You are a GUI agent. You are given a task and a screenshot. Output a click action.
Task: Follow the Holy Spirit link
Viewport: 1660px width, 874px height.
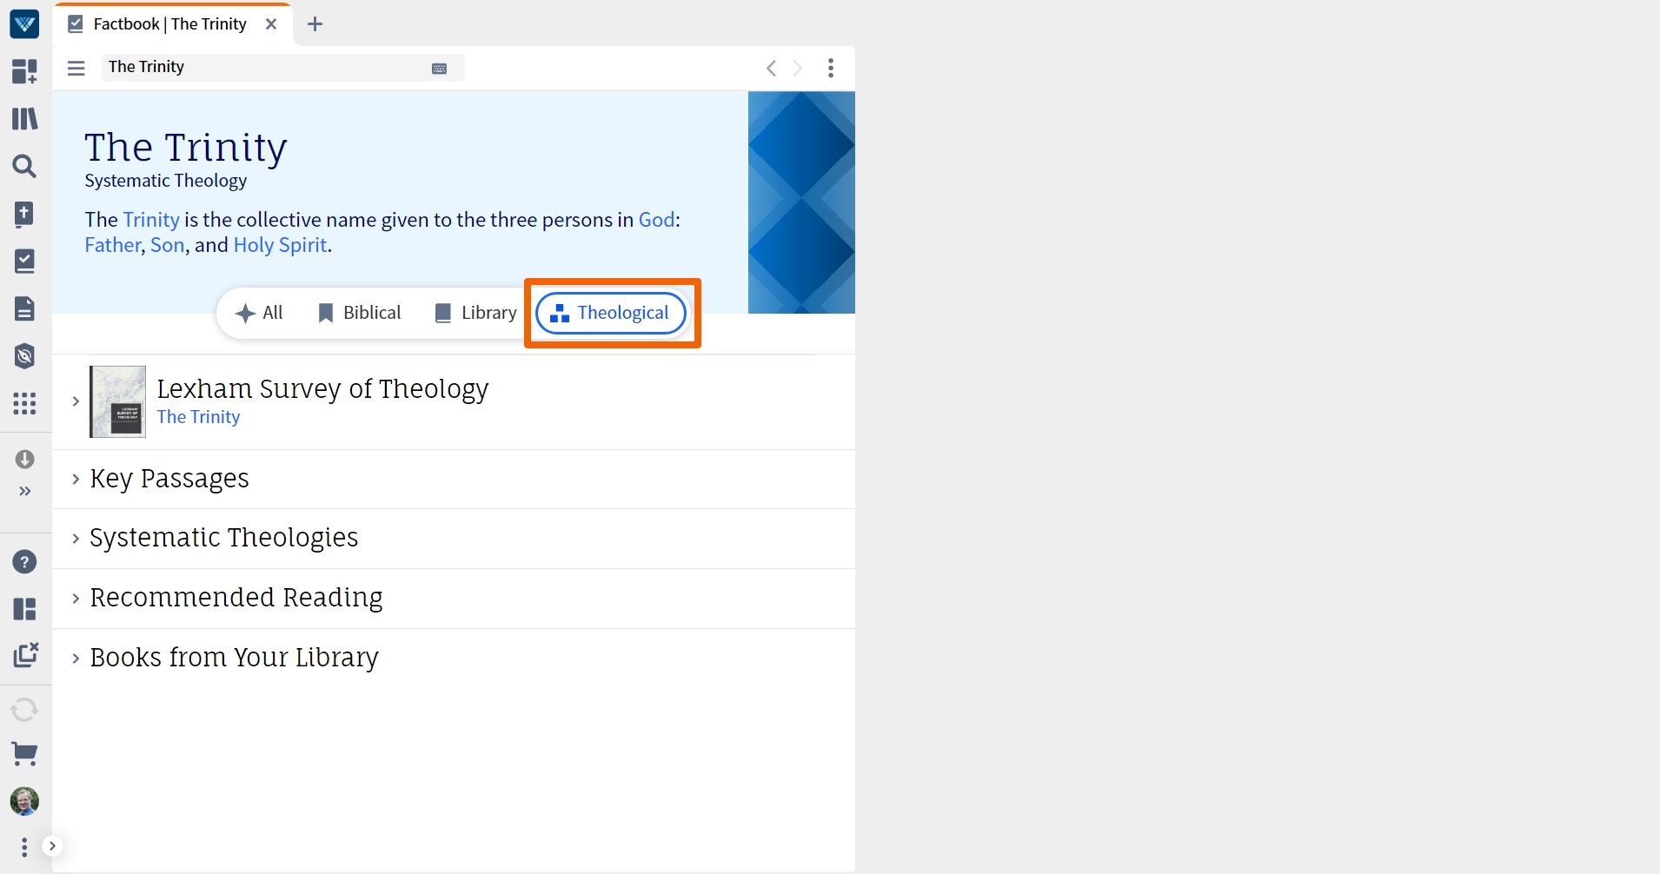coord(280,245)
